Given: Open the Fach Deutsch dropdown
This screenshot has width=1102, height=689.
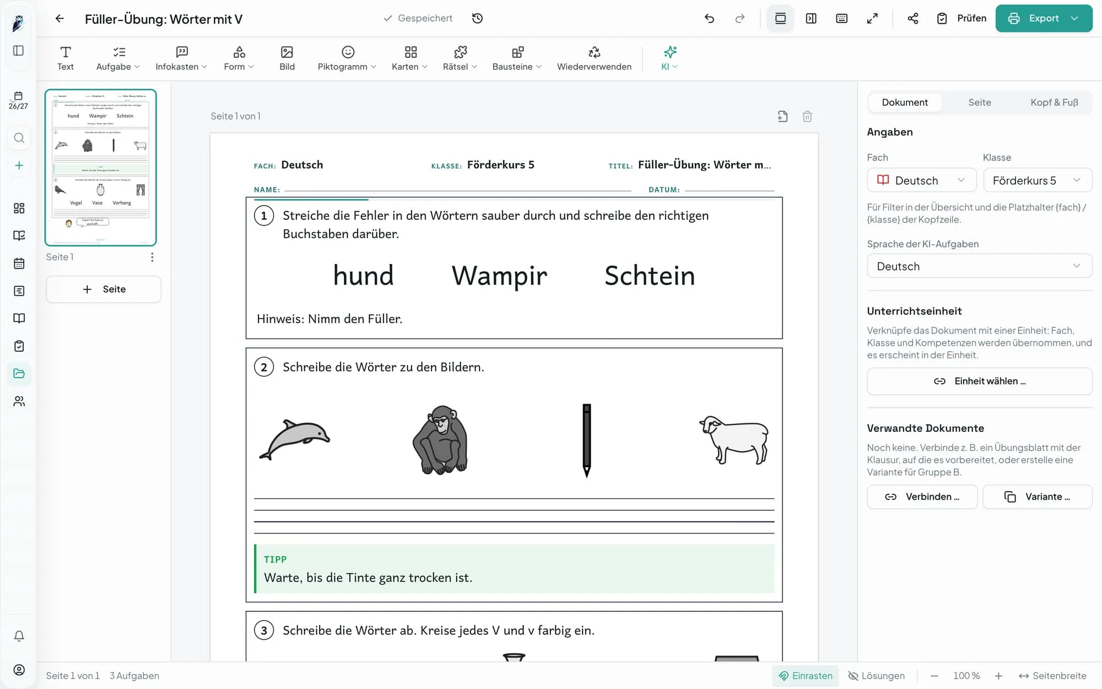Looking at the screenshot, I should coord(922,180).
